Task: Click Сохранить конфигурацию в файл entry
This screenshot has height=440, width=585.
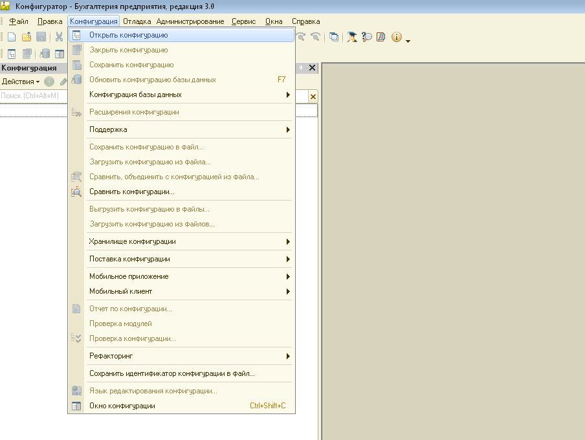Action: click(x=181, y=147)
